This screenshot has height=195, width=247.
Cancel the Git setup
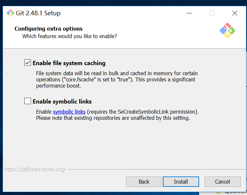[x=223, y=182]
